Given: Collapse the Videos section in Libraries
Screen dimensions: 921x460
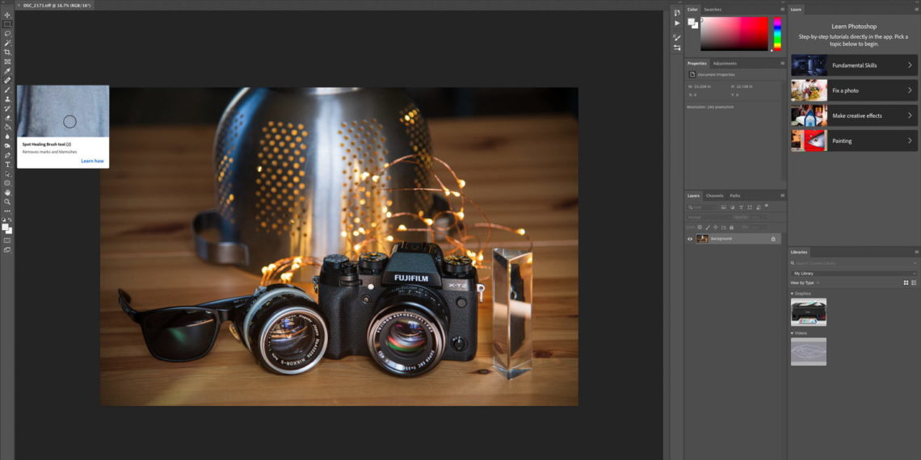Looking at the screenshot, I should pos(792,333).
